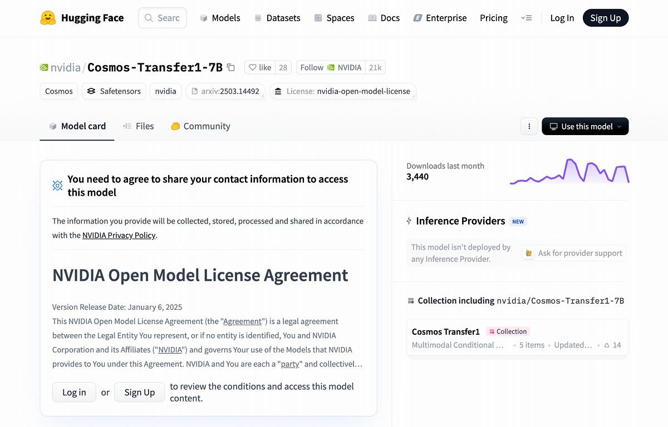Open Datasets in the top navigation
This screenshot has height=427, width=668.
[x=277, y=18]
